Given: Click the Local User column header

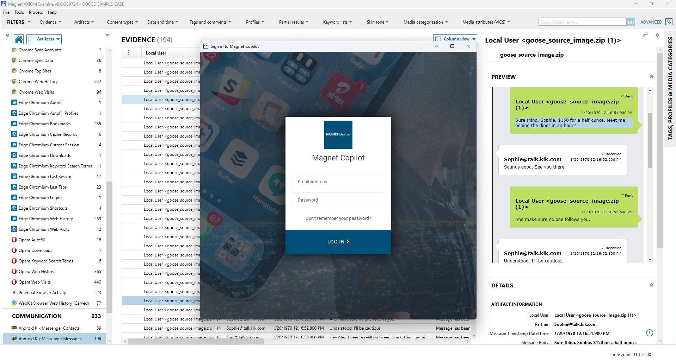Looking at the screenshot, I should pyautogui.click(x=156, y=53).
